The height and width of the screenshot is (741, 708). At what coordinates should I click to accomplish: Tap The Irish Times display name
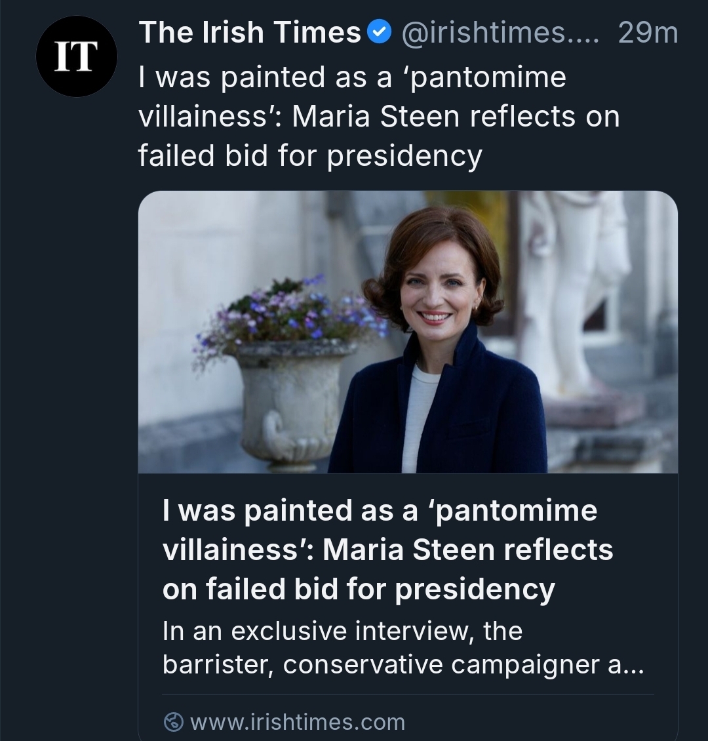pyautogui.click(x=250, y=33)
